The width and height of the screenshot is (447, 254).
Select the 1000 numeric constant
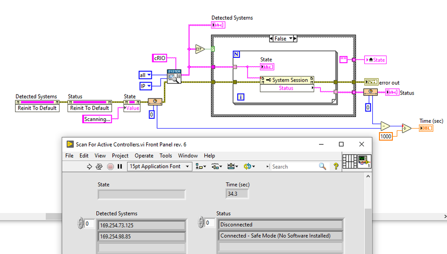click(386, 137)
